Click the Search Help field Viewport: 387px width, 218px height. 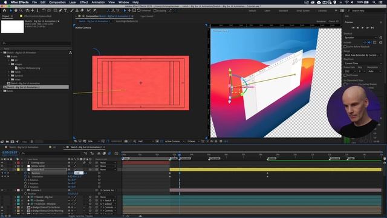366,11
